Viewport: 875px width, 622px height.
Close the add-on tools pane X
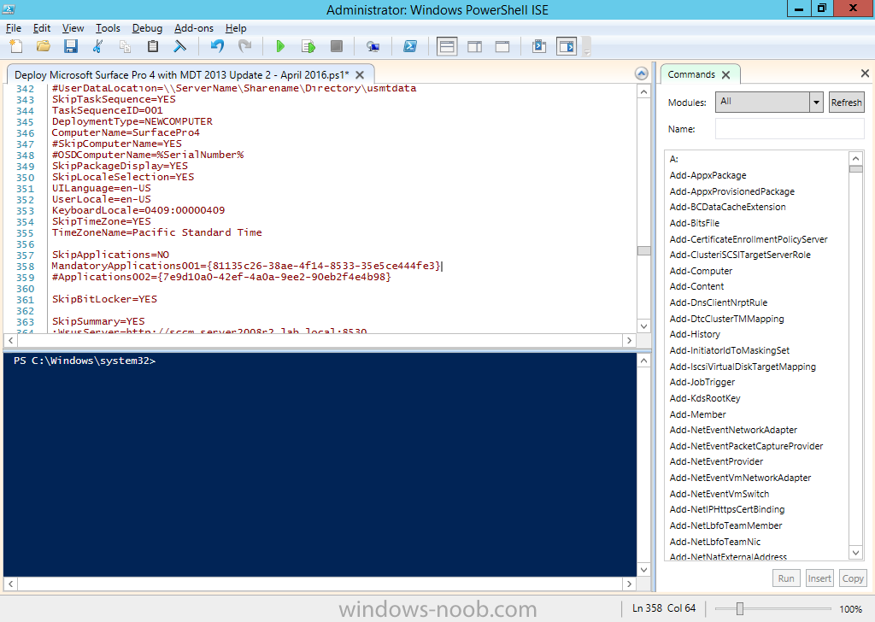[865, 73]
